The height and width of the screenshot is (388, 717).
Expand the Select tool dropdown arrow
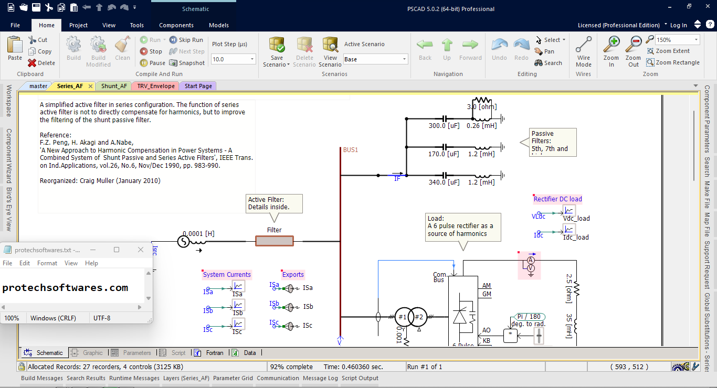tap(564, 40)
